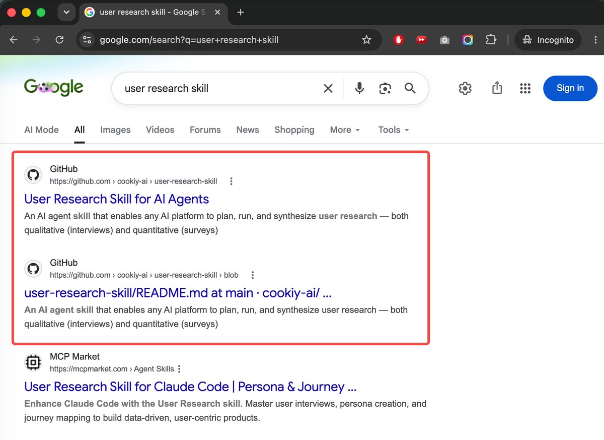Go back to the previous page
The height and width of the screenshot is (440, 604).
click(x=14, y=40)
